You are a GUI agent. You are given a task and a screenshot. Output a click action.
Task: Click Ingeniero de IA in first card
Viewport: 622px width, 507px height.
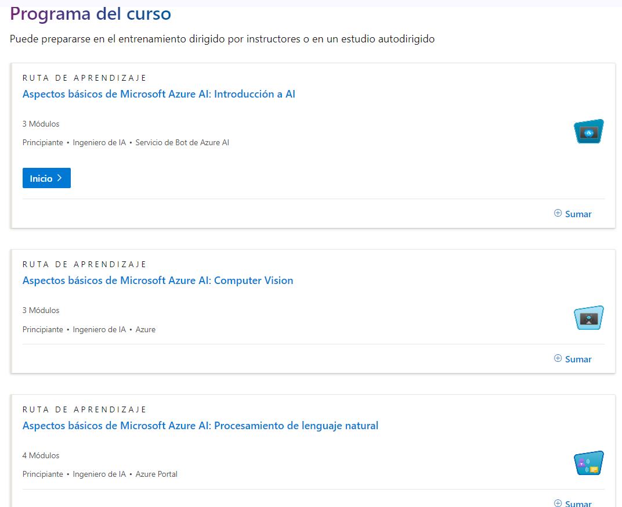99,142
